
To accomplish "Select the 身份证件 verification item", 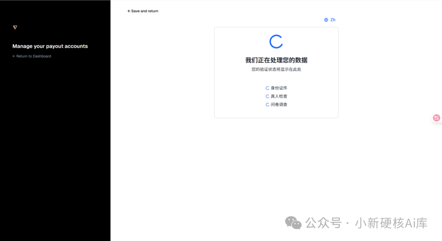I will tap(278, 88).
